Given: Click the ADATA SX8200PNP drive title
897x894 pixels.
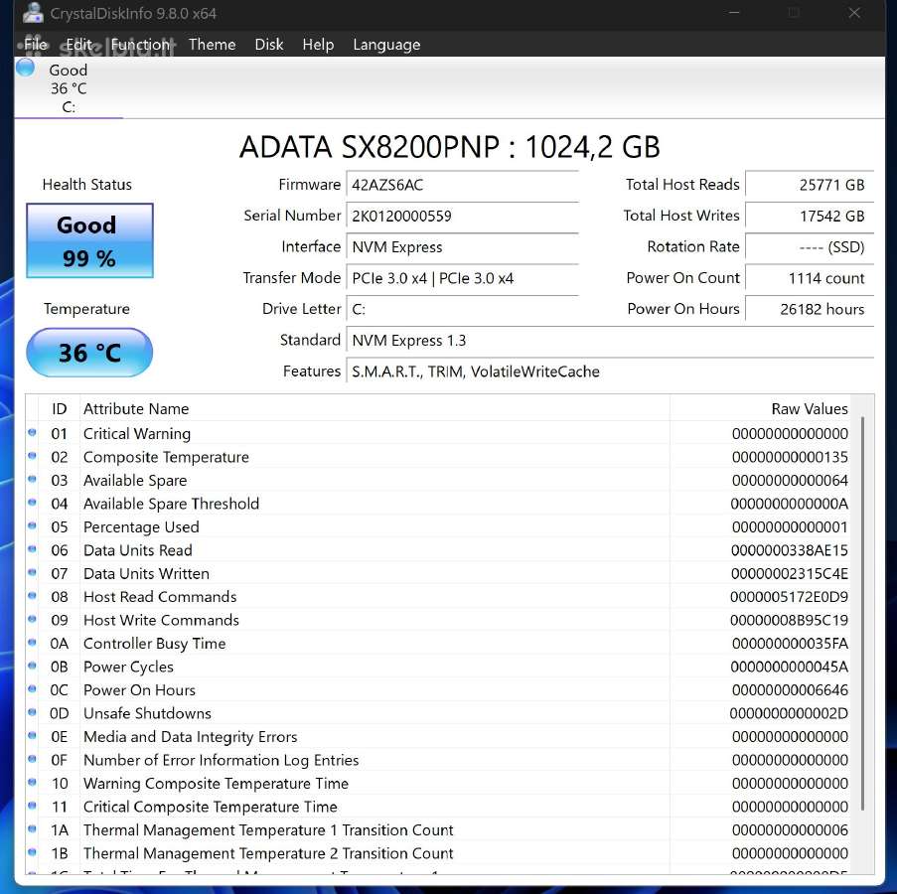Looking at the screenshot, I should [450, 147].
